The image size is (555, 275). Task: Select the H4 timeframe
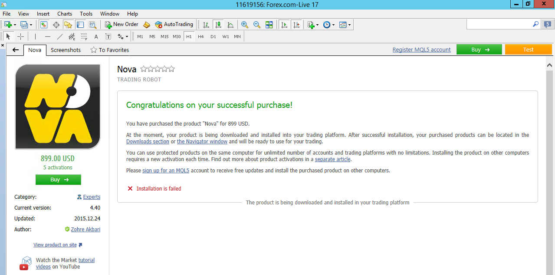pyautogui.click(x=201, y=37)
